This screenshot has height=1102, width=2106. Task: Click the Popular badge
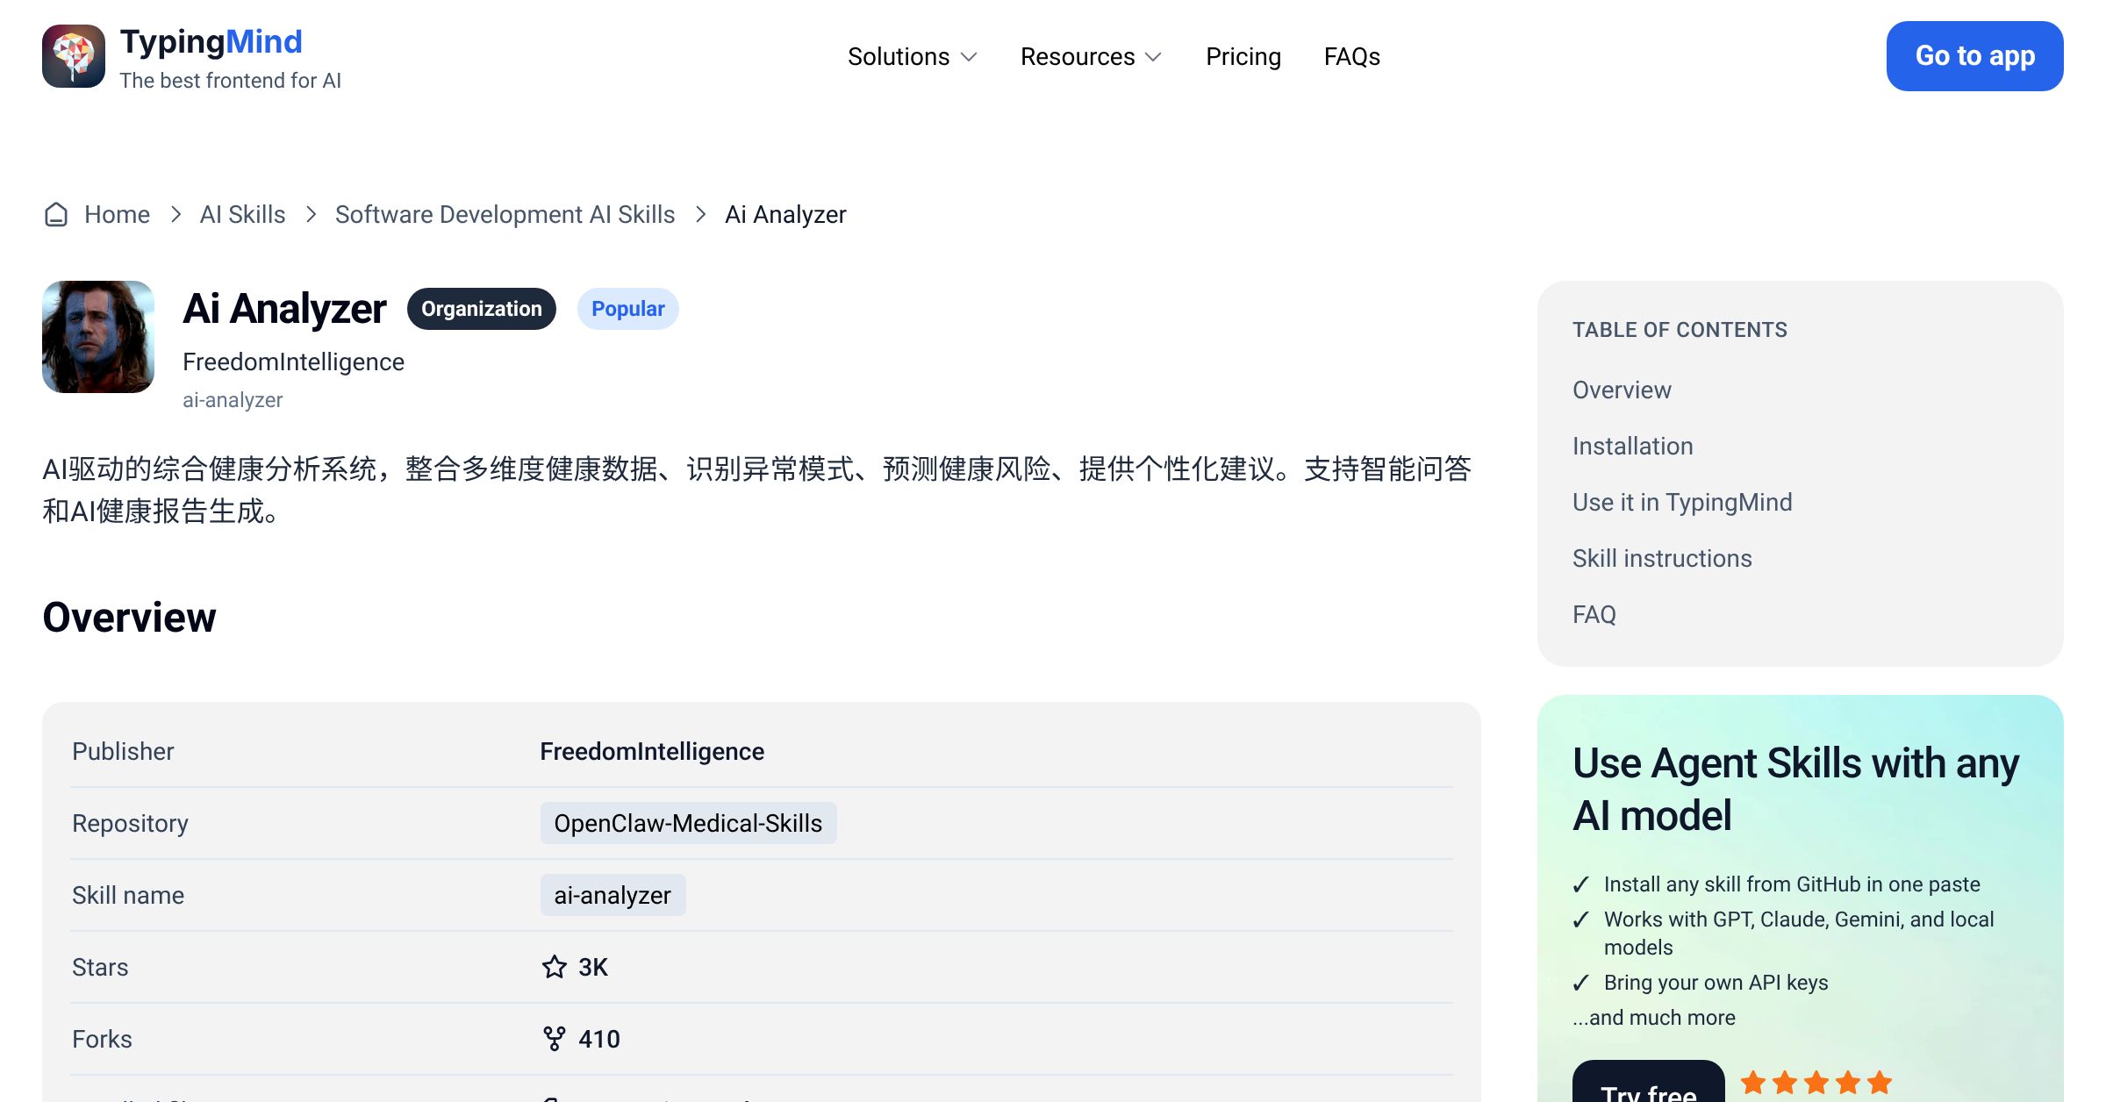[628, 309]
